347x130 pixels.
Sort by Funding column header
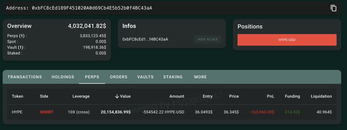pos(292,96)
